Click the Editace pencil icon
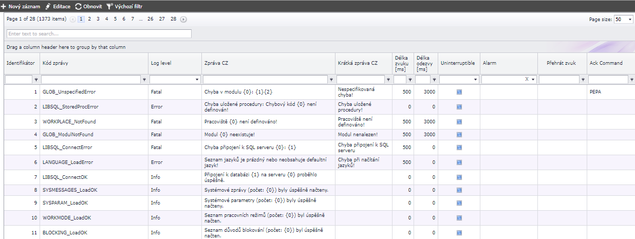 [x=48, y=7]
